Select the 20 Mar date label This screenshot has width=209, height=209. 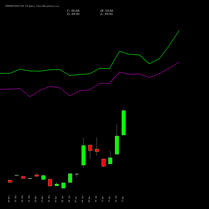pos(22,199)
